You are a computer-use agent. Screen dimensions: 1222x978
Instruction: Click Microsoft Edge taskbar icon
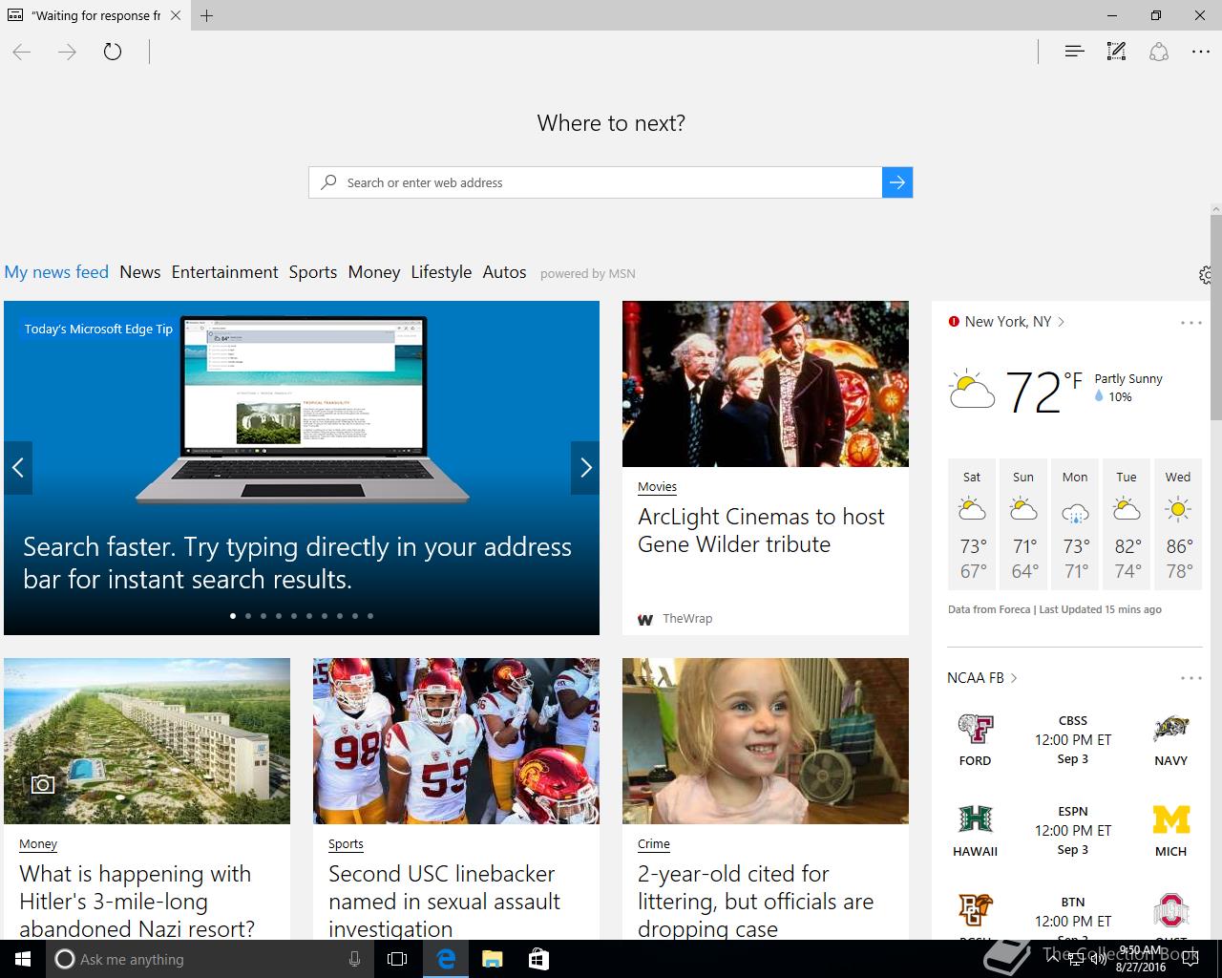(446, 959)
